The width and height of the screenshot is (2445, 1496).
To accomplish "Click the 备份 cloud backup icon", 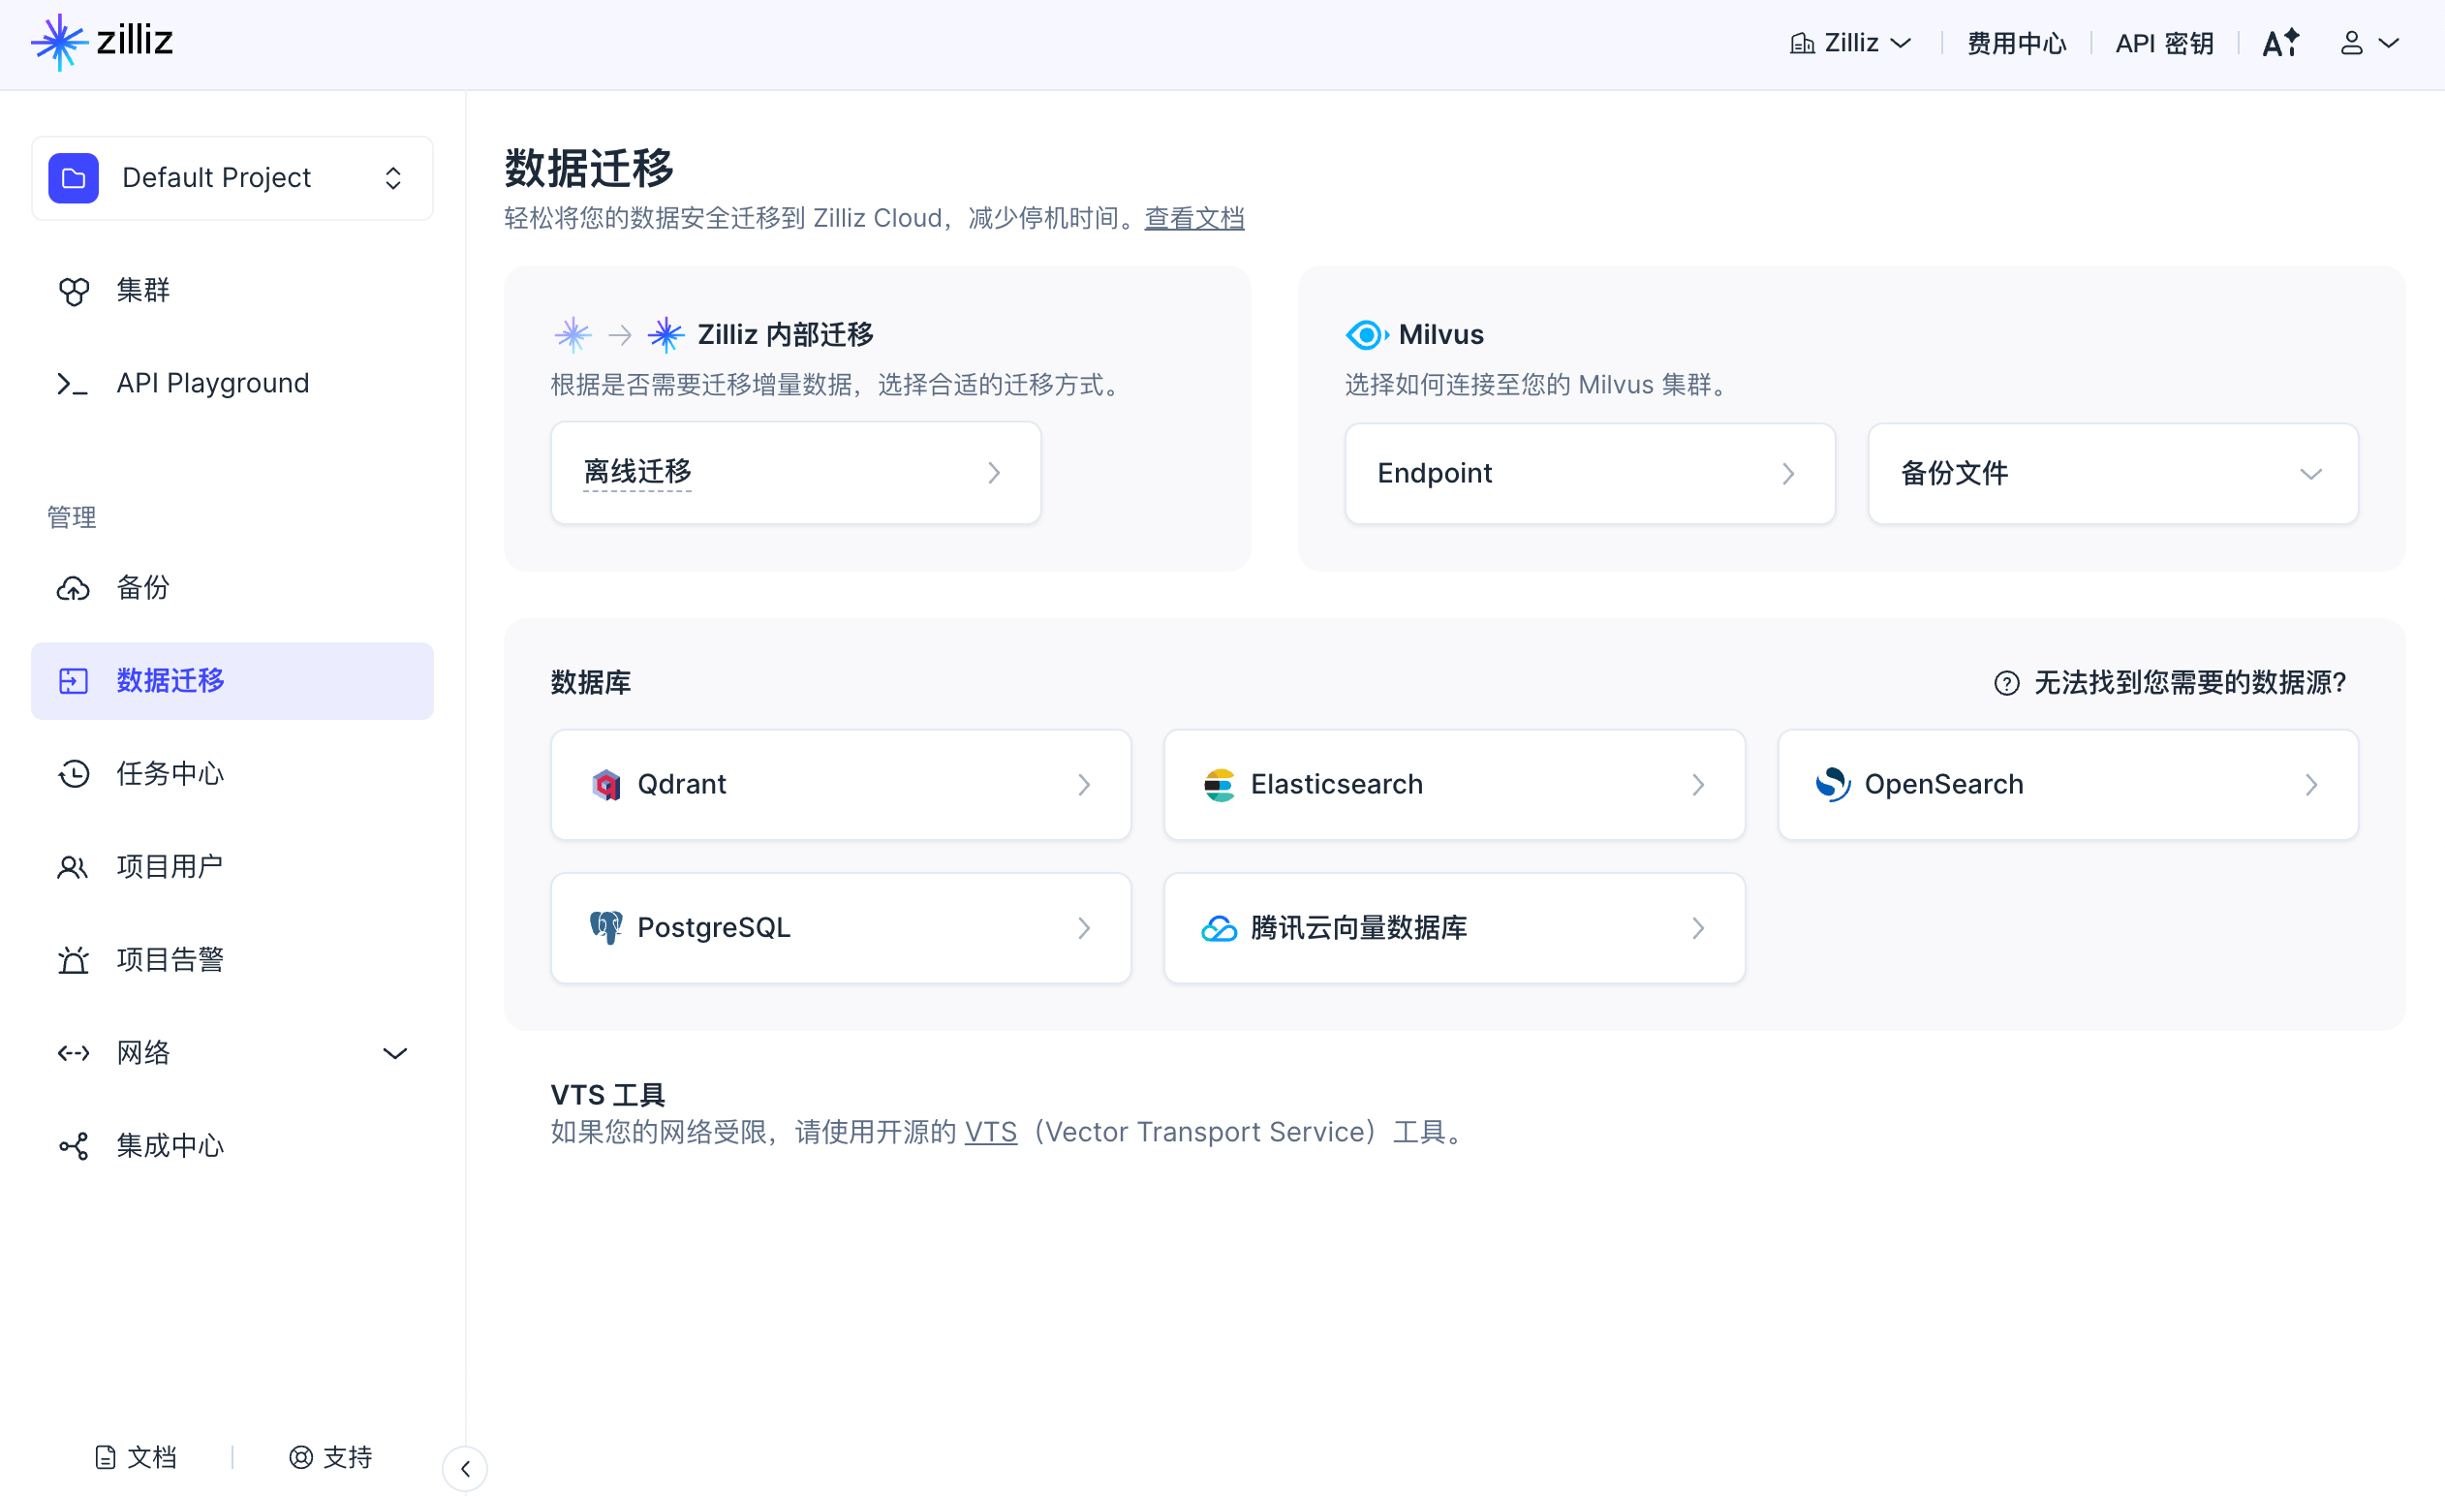I will click(74, 588).
